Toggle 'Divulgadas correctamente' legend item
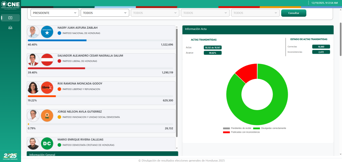The image size is (342, 162). point(270,128)
